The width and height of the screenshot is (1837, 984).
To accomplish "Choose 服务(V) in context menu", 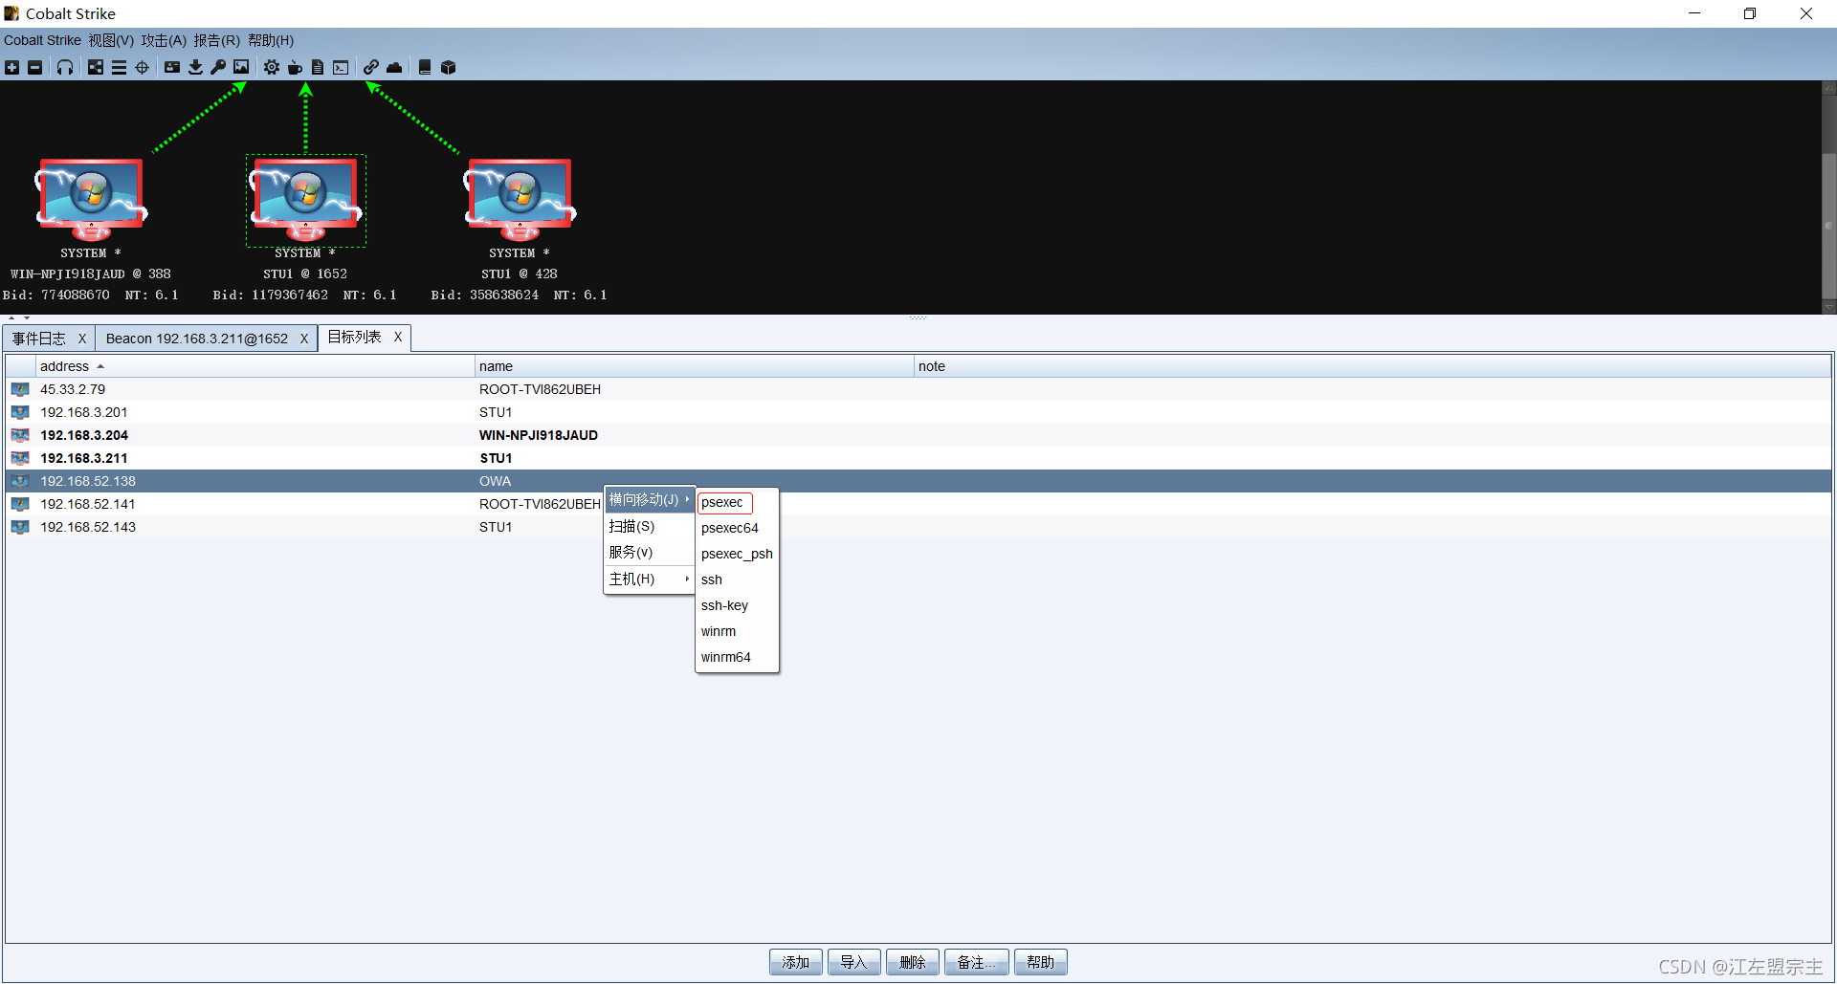I will [x=650, y=553].
